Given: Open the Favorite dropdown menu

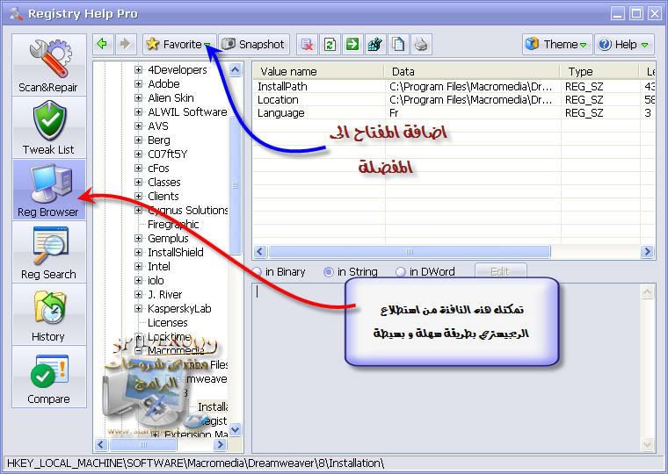Looking at the screenshot, I should click(179, 44).
